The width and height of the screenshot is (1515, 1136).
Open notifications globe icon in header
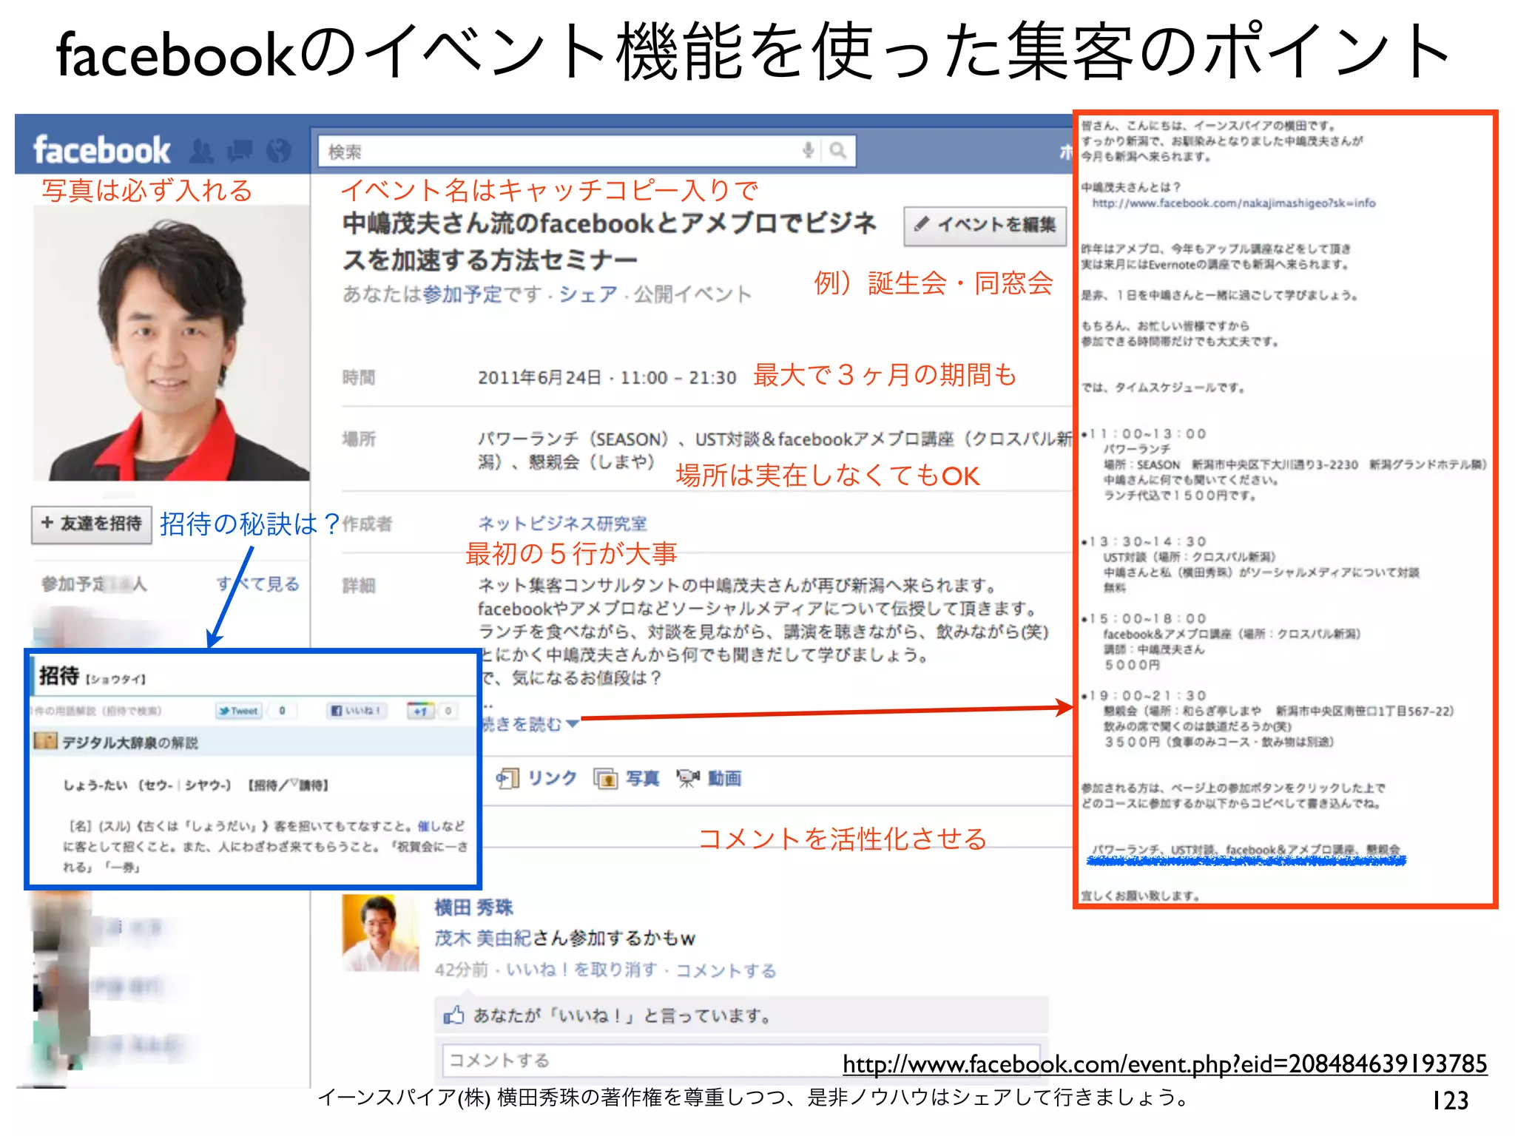tap(278, 151)
